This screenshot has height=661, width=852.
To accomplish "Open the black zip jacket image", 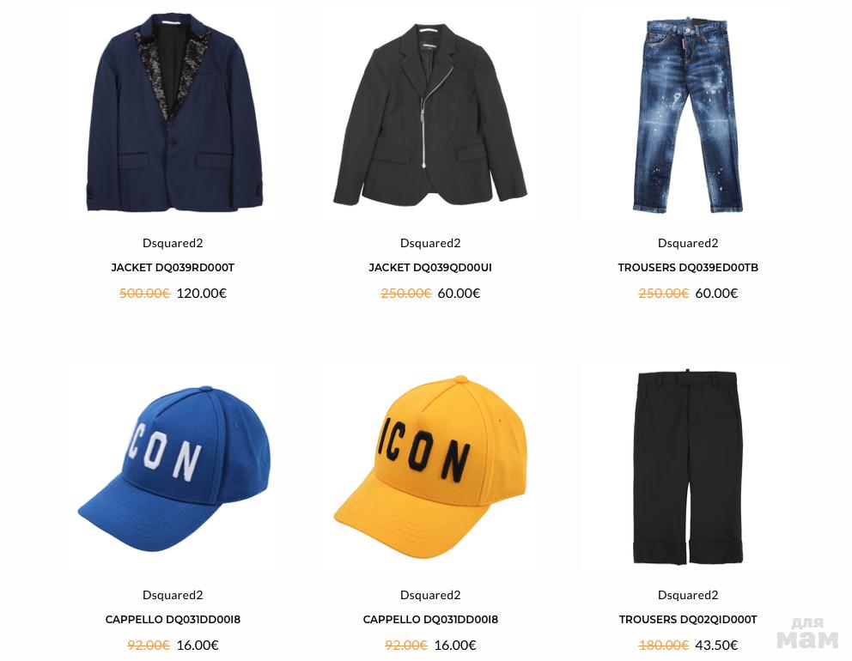I will [429, 114].
